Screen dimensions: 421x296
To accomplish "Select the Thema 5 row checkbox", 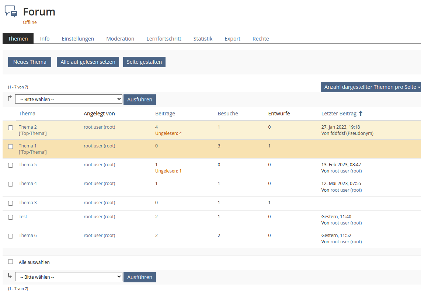I will [x=11, y=165].
